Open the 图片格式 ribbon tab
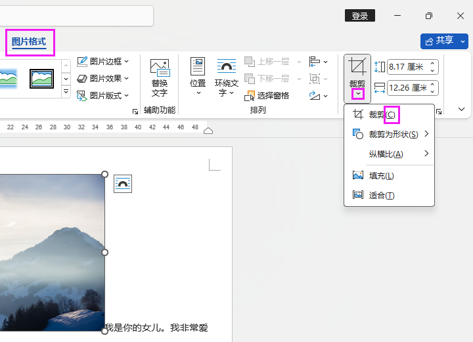The image size is (473, 342). (x=29, y=42)
